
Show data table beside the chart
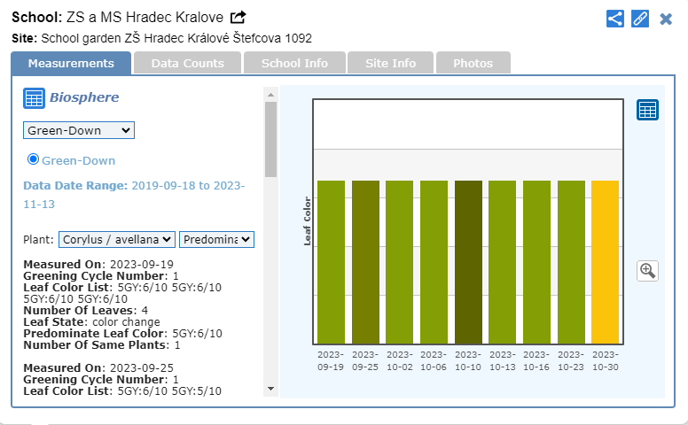647,110
